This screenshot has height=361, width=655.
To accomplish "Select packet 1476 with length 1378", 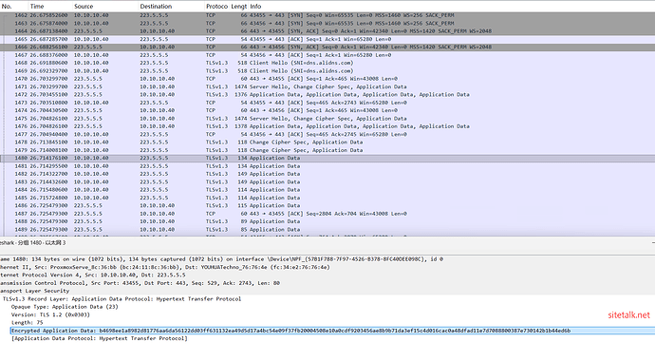I will [x=327, y=126].
